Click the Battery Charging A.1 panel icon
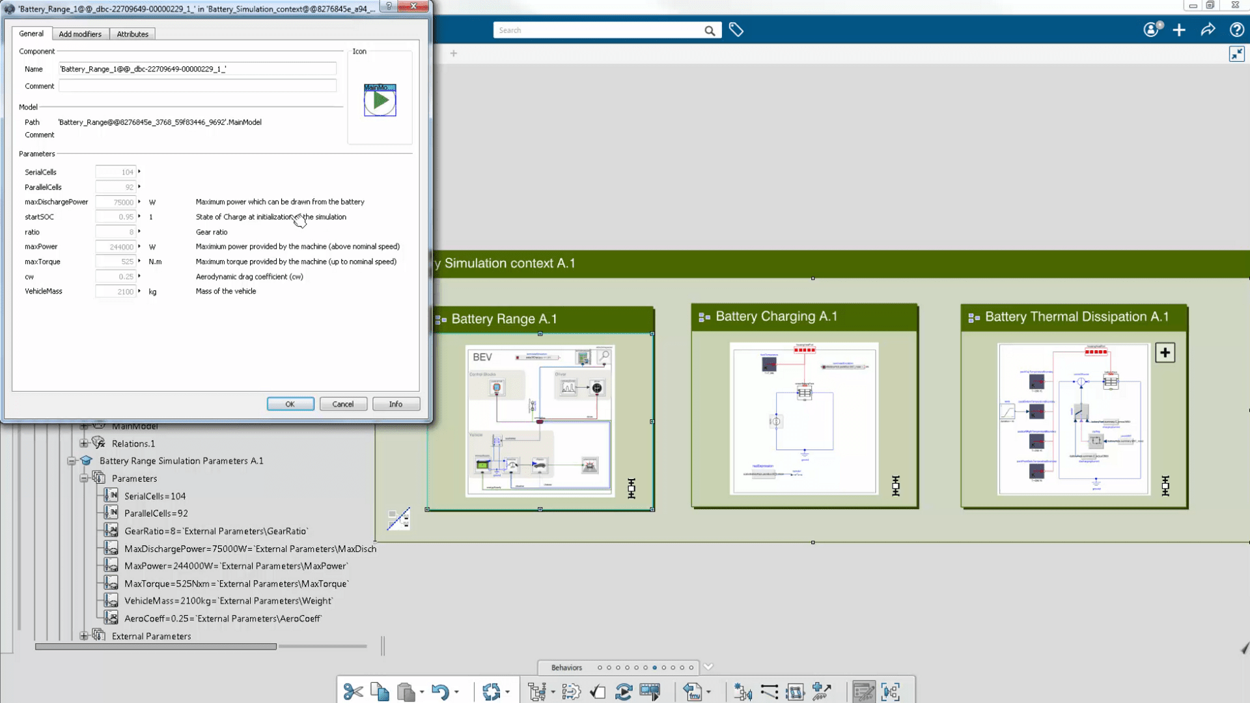Screen dimensions: 1250x703 tap(704, 317)
